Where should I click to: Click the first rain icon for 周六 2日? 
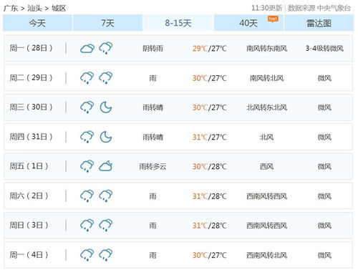coord(87,196)
